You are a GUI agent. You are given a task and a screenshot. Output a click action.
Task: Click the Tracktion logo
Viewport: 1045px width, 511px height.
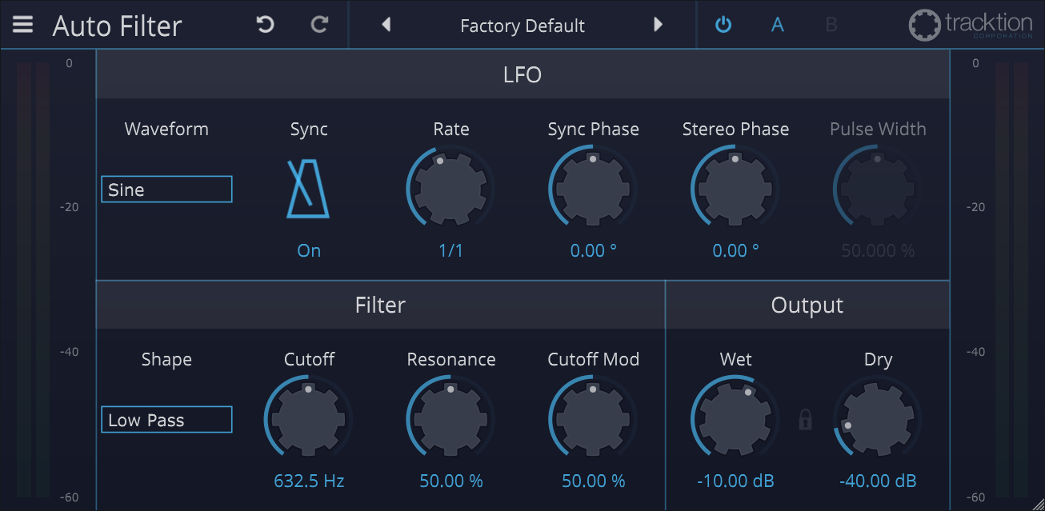click(971, 25)
